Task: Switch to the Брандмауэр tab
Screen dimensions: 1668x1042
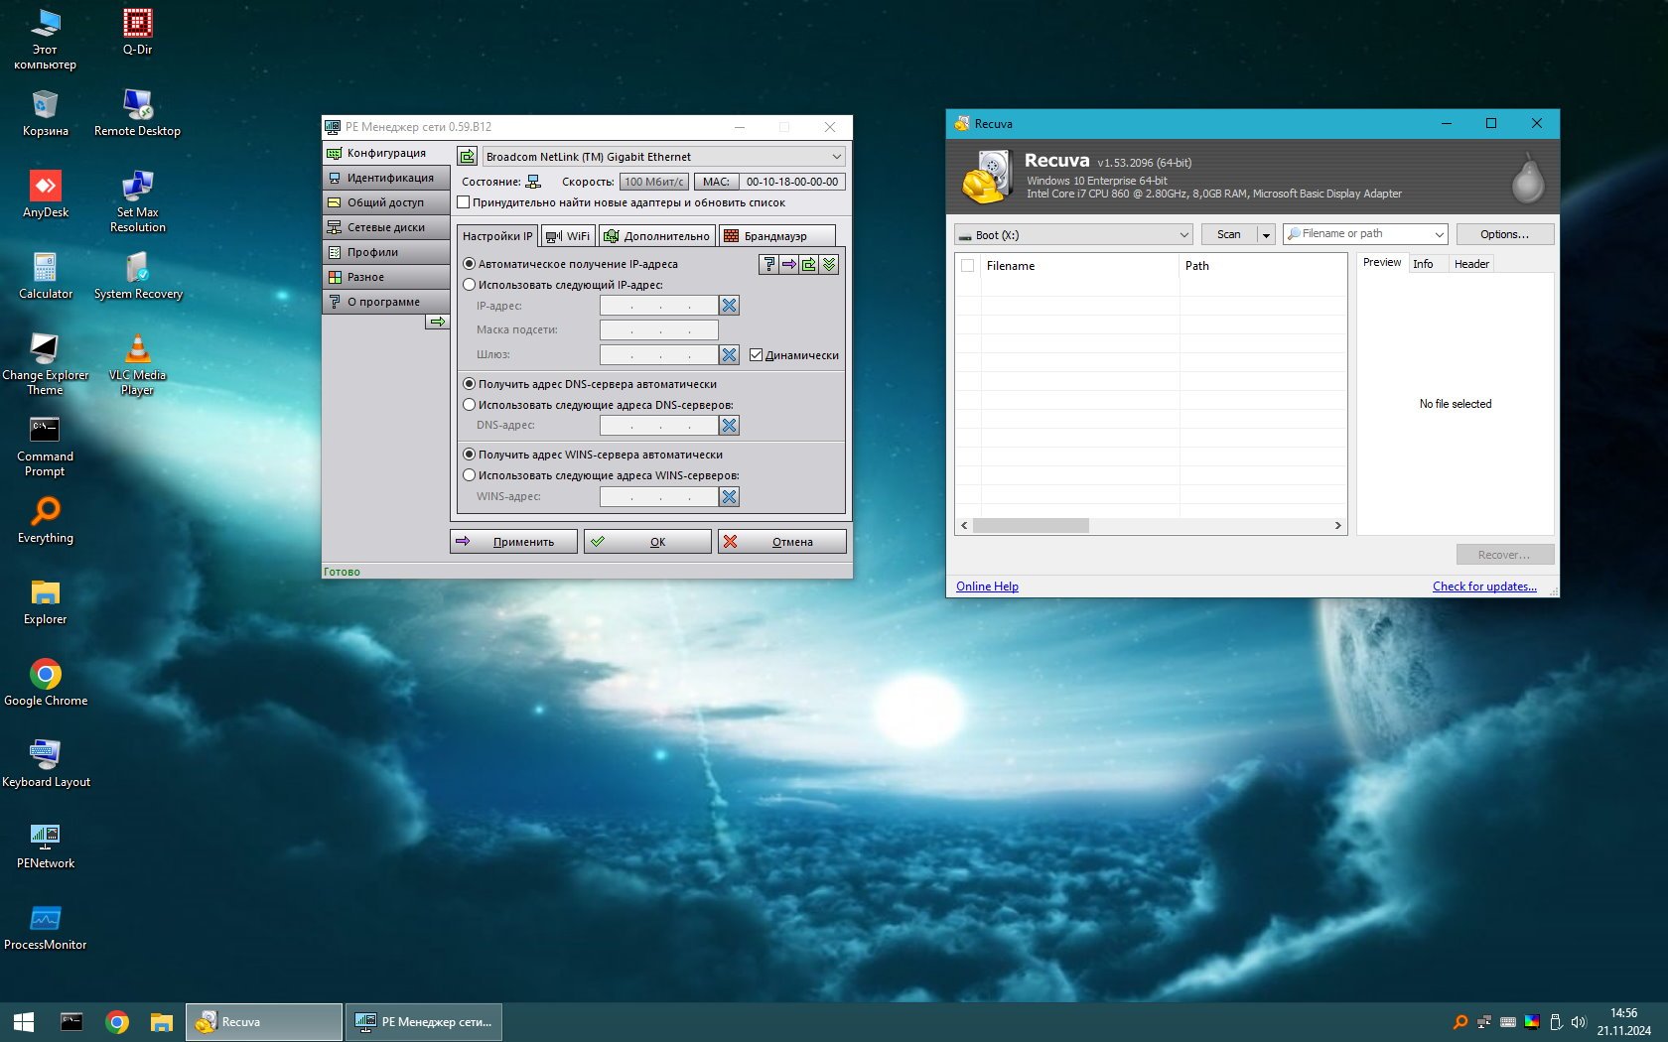Action: tap(775, 236)
